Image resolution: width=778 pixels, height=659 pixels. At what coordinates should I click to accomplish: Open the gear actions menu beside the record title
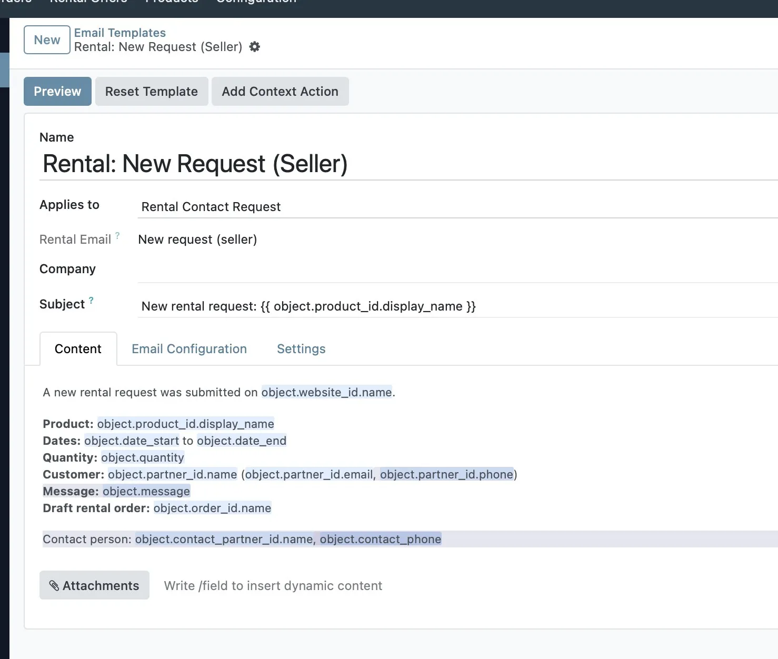pos(255,47)
